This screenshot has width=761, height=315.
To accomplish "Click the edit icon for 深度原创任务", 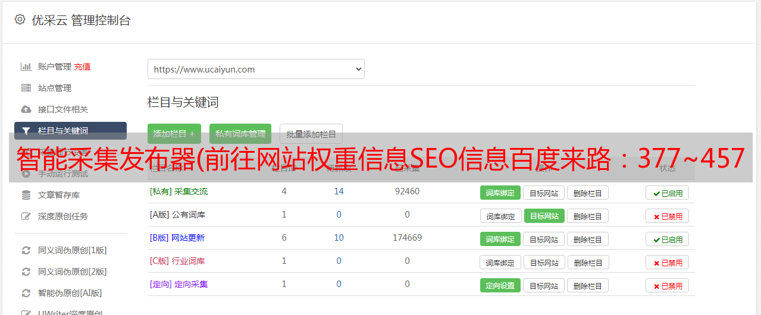I will pyautogui.click(x=26, y=216).
